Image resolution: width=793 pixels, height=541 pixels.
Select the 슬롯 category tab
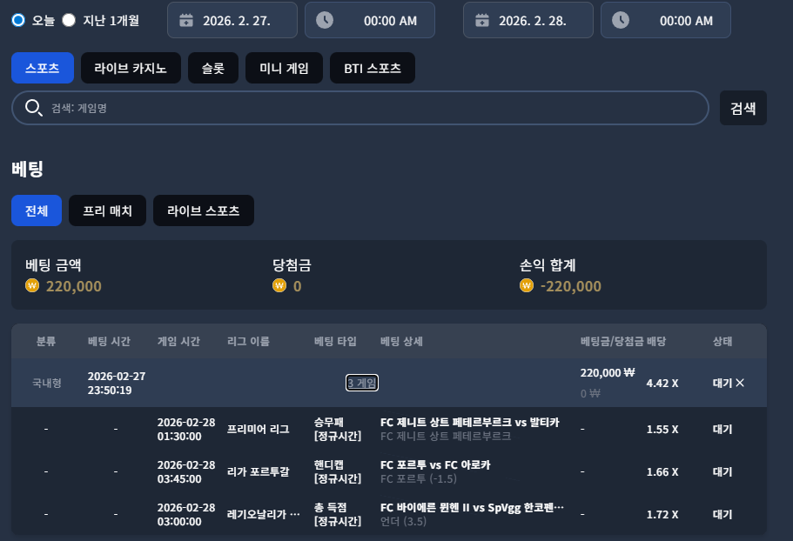tap(213, 68)
